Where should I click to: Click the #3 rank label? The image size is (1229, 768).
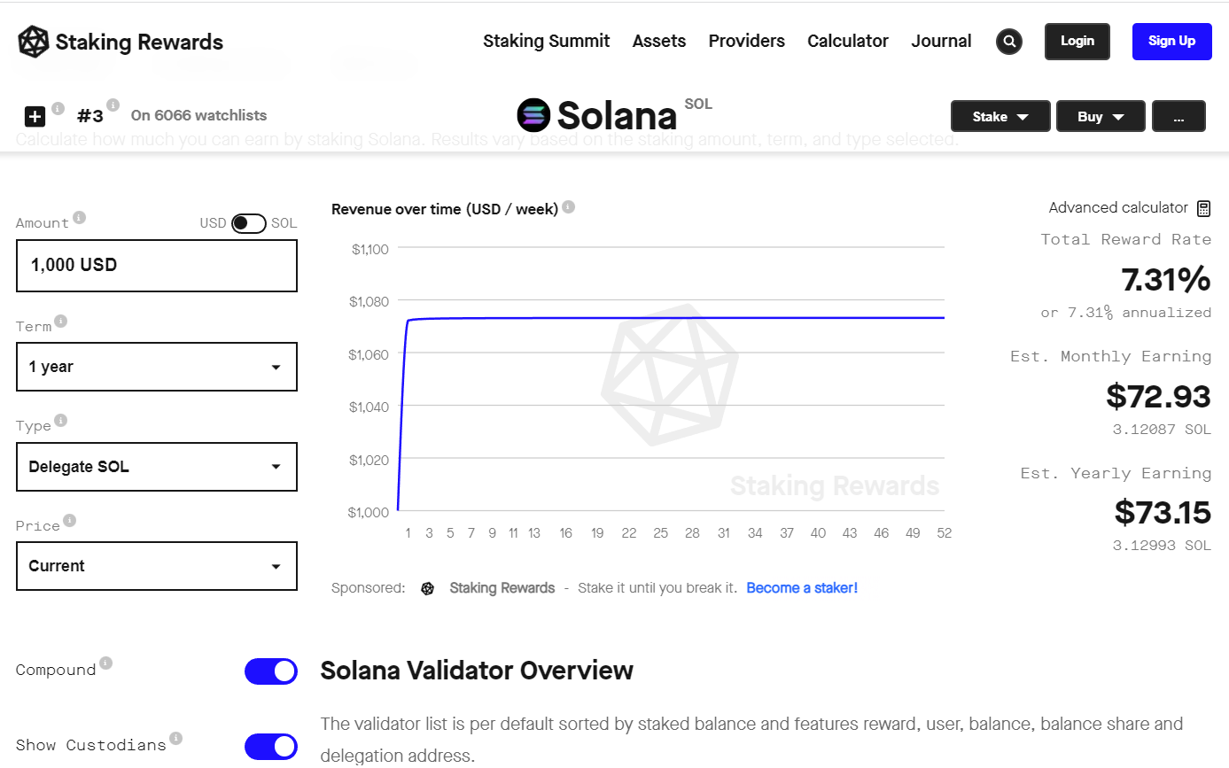pos(90,116)
